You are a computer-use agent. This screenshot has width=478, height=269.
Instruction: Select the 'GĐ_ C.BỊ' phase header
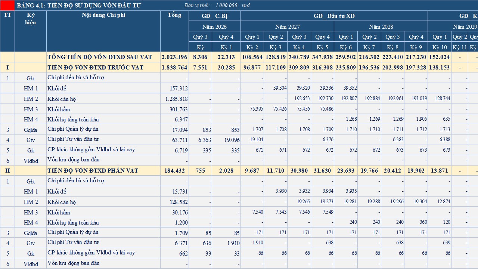(x=215, y=16)
